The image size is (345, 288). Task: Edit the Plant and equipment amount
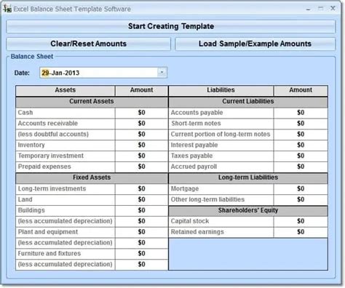pos(141,232)
